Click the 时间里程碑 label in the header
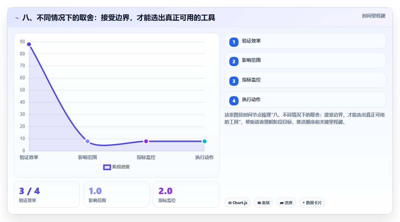 [374, 16]
